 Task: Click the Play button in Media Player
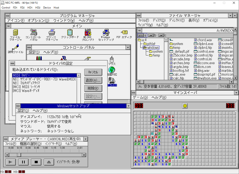(x=11, y=162)
